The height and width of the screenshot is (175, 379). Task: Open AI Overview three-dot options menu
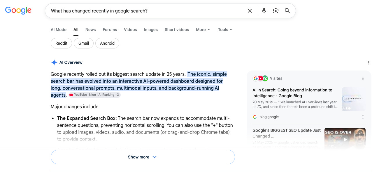[369, 63]
